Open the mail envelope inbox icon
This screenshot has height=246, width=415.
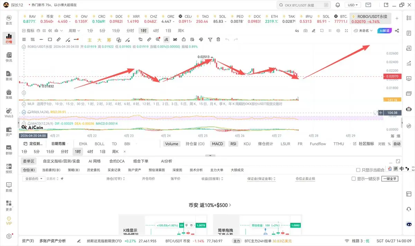[x=369, y=5]
